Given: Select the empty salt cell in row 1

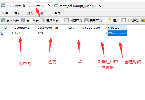Looking at the screenshot, I should click(x=74, y=33).
